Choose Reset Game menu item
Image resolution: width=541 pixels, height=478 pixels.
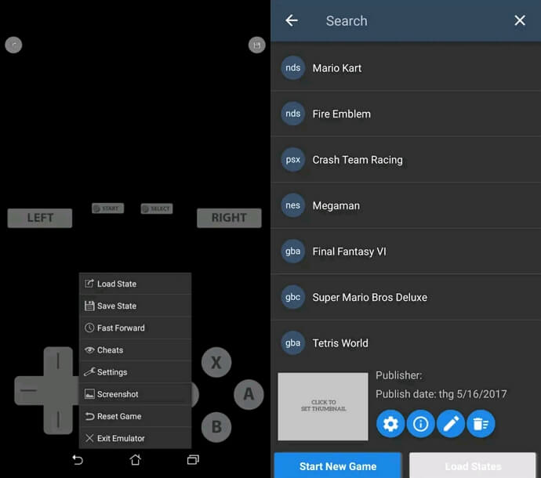[x=135, y=416]
